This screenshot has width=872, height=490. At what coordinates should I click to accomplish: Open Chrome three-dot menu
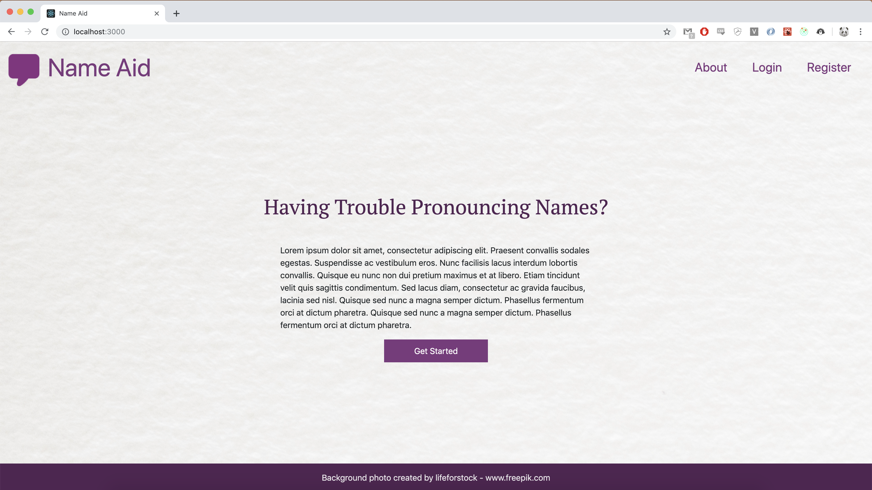860,32
